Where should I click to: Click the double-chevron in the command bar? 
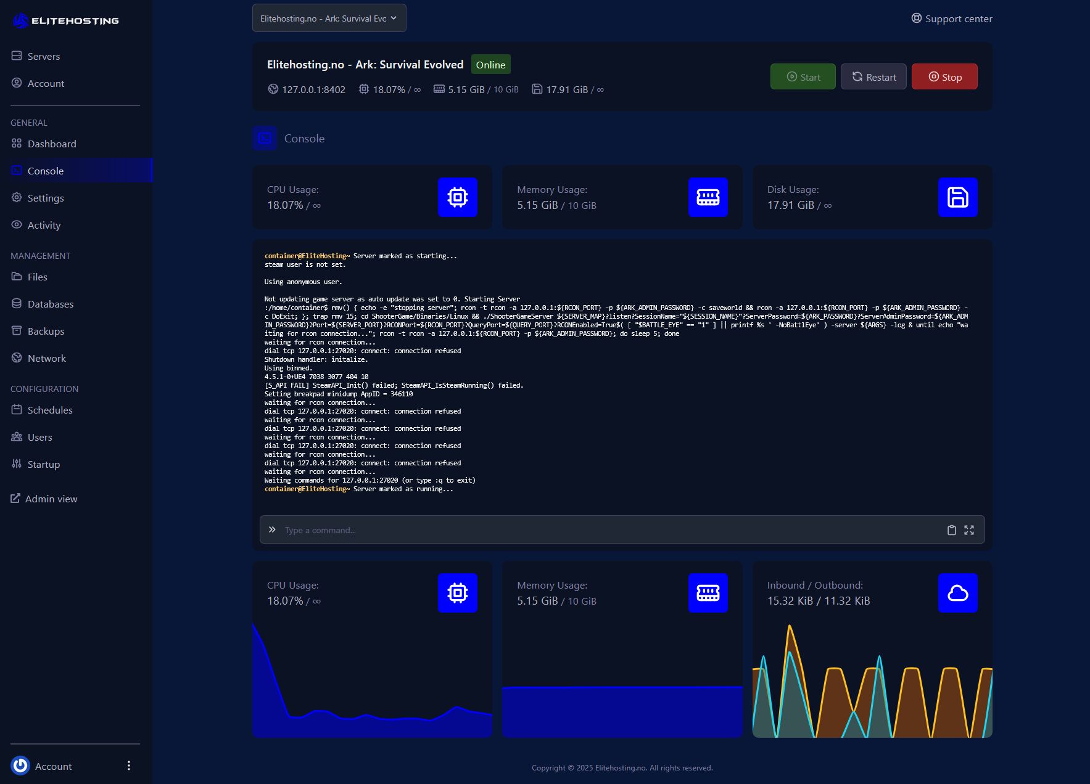tap(272, 529)
